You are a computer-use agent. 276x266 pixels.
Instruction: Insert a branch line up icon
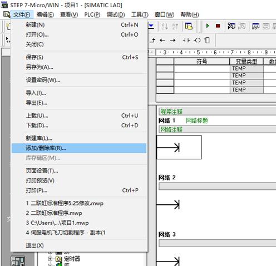pos(152,40)
